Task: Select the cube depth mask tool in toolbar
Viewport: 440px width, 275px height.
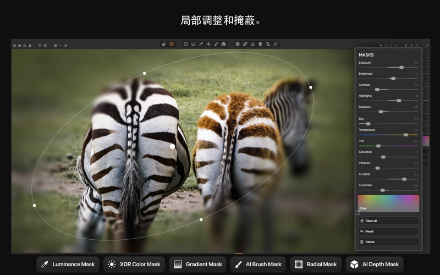Action: point(224,44)
